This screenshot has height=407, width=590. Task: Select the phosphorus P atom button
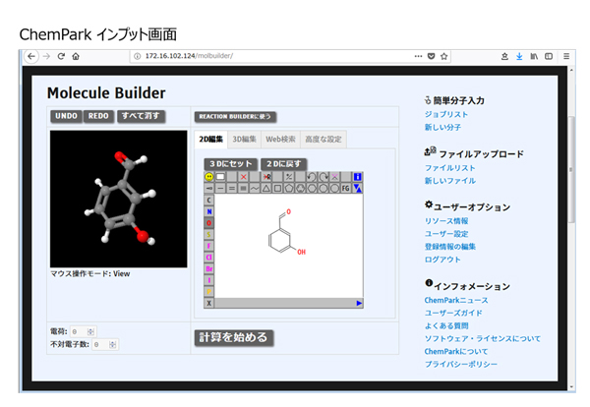click(x=208, y=292)
